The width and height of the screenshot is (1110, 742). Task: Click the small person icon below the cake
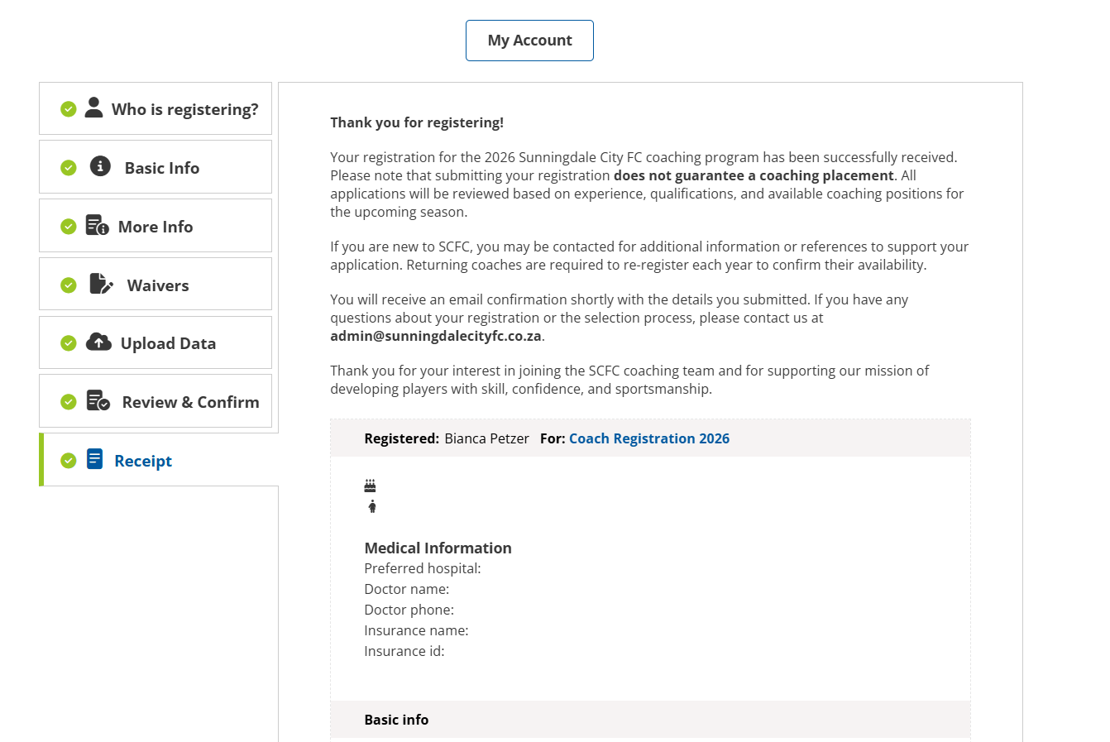coord(372,506)
